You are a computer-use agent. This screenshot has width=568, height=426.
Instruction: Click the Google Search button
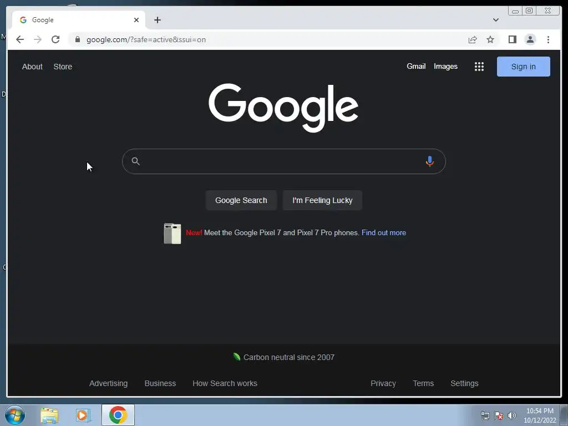(241, 200)
